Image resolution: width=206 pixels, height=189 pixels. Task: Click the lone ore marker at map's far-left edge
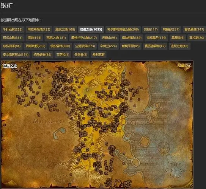click(x=5, y=125)
